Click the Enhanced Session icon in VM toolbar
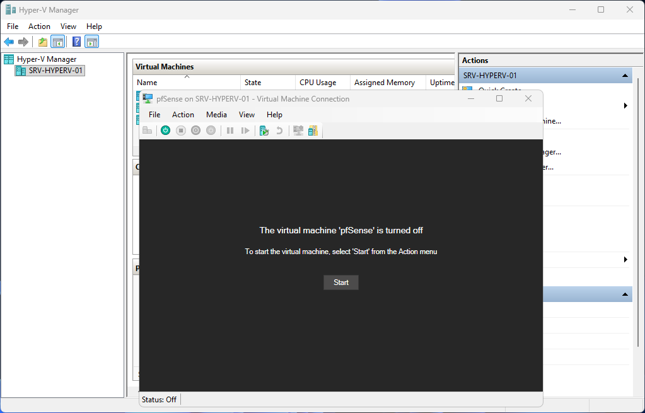This screenshot has width=645, height=413. tap(298, 131)
